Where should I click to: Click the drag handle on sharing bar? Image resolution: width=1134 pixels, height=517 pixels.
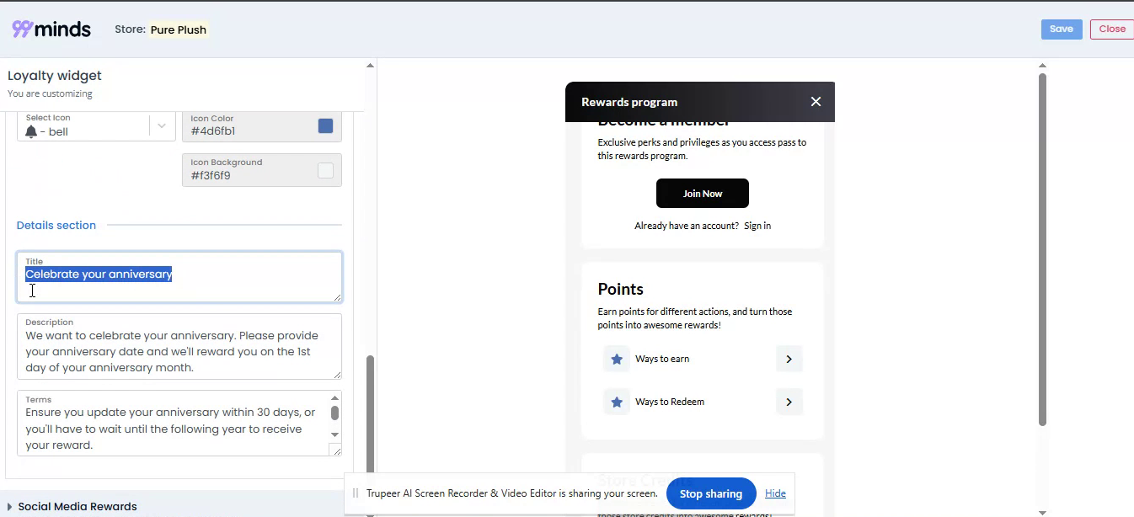356,493
